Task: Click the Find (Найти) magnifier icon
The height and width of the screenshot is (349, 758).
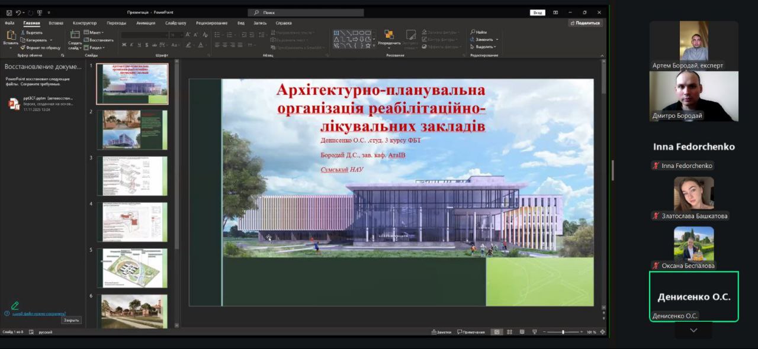Action: click(473, 32)
